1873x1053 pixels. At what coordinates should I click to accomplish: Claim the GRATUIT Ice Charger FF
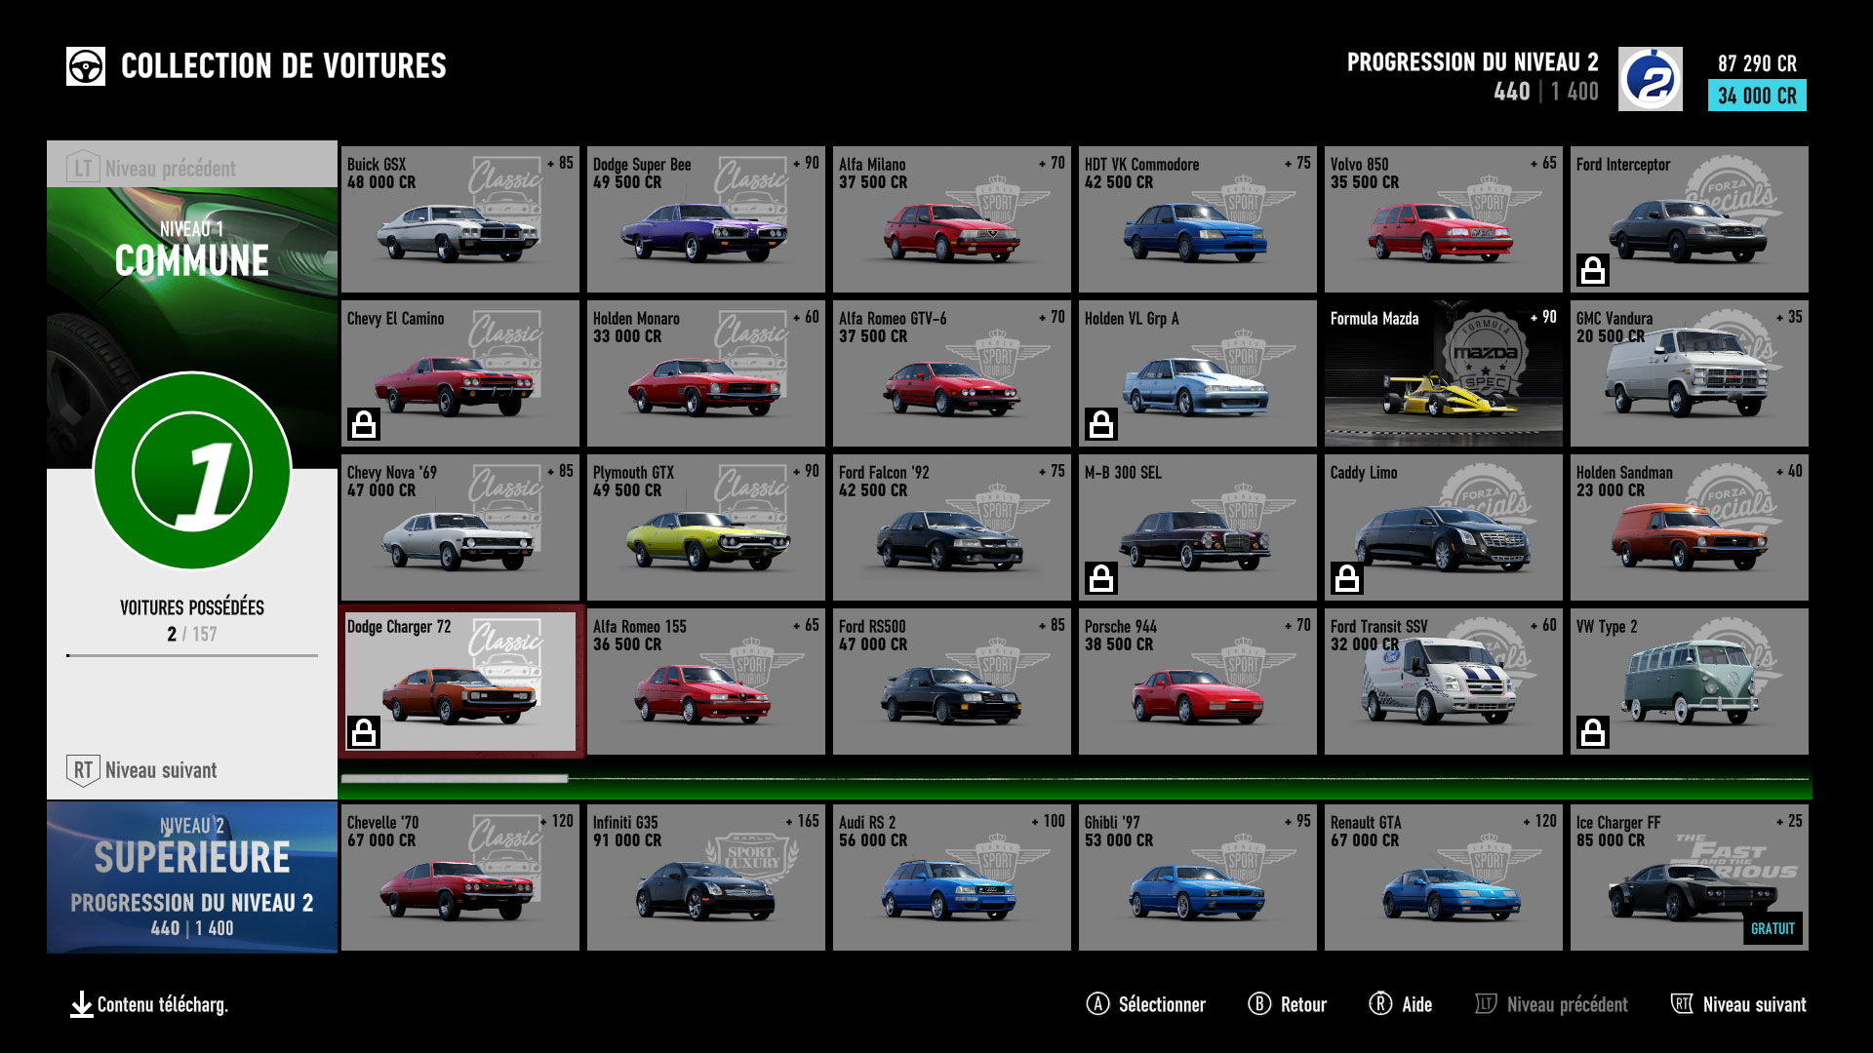point(1773,928)
